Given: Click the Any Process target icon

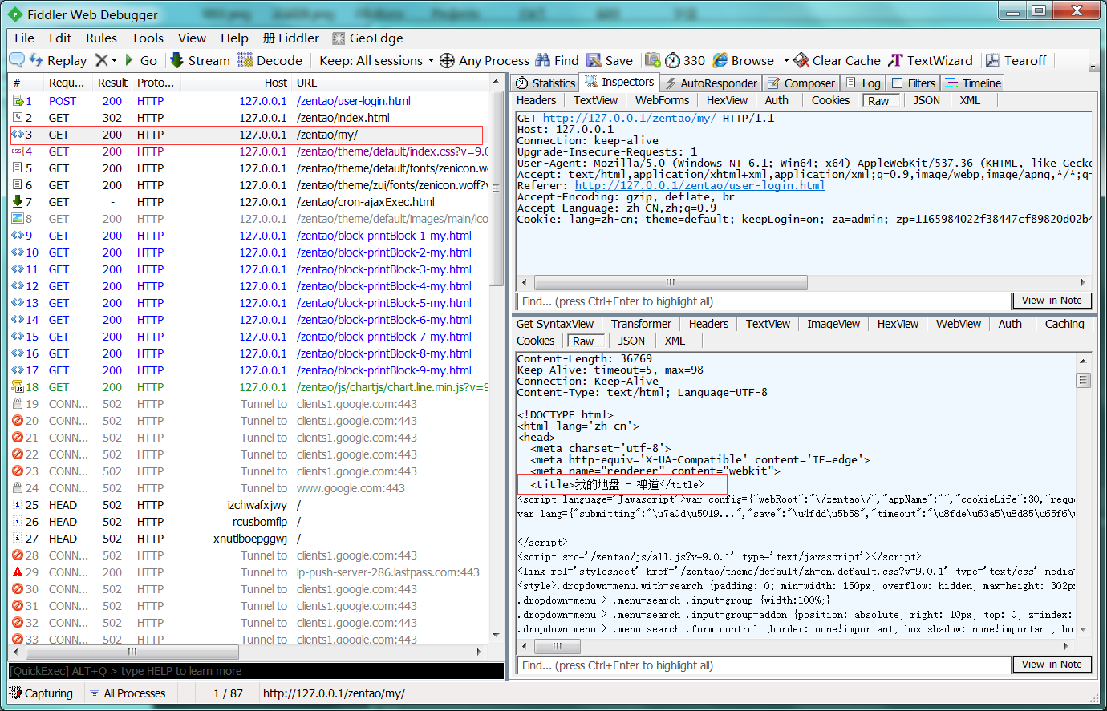Looking at the screenshot, I should (447, 60).
